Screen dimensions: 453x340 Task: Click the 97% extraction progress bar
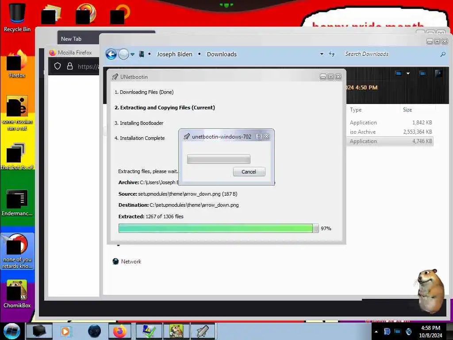point(219,228)
